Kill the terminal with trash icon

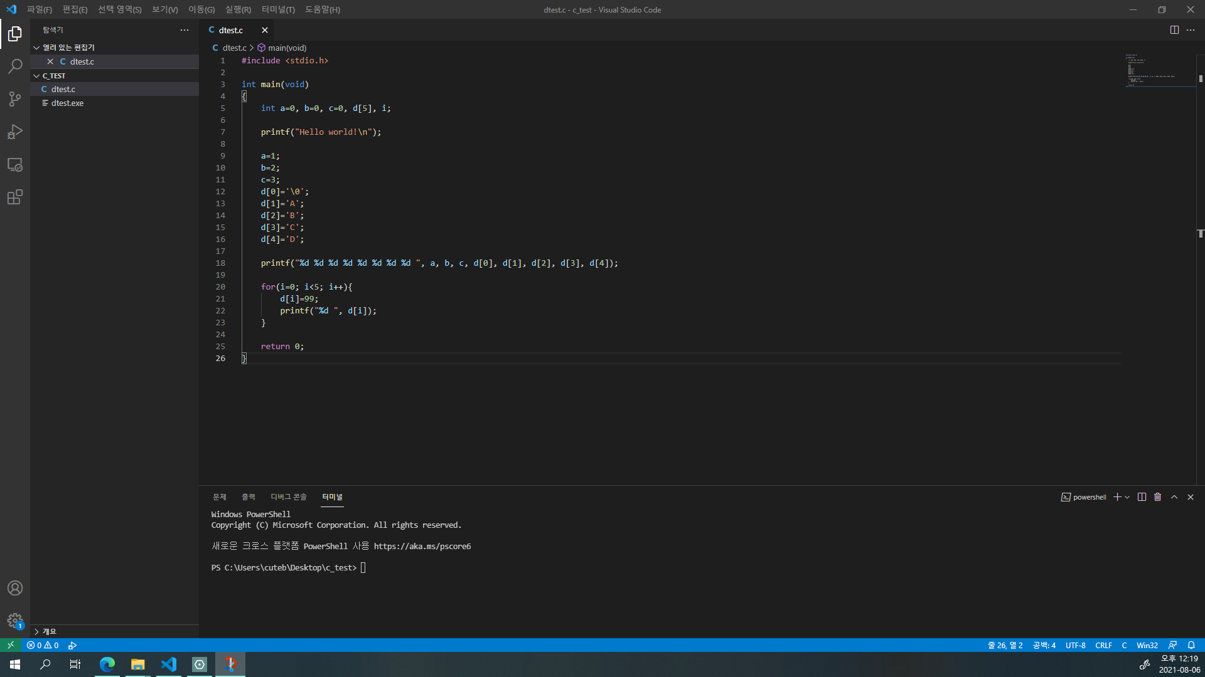[1158, 497]
